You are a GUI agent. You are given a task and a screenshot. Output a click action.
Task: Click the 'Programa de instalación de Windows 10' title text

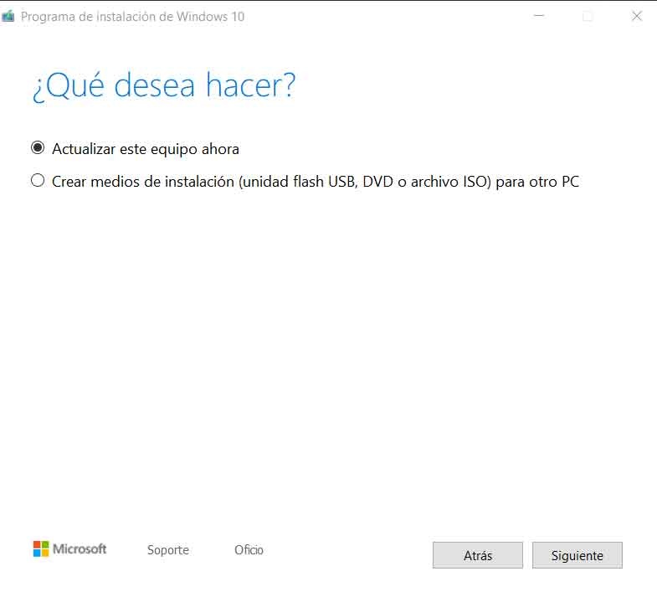click(132, 17)
